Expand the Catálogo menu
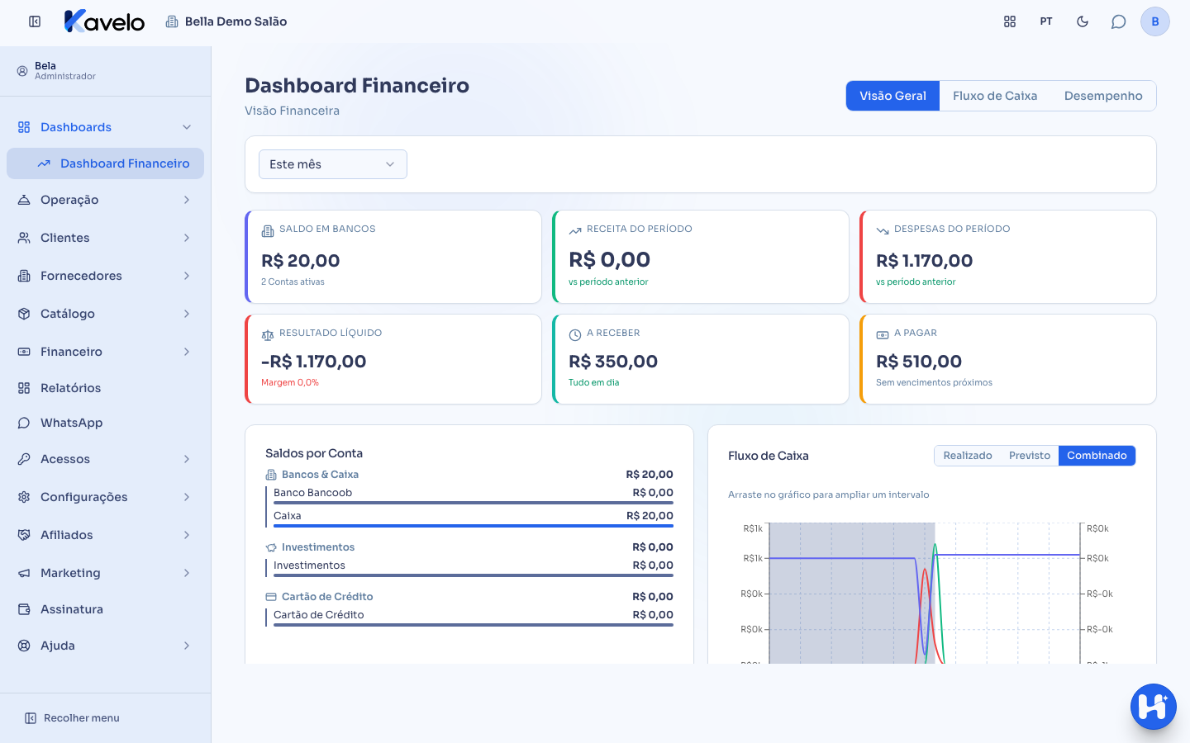The width and height of the screenshot is (1190, 743). [105, 314]
